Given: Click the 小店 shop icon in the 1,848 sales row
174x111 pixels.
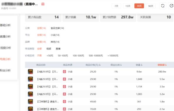Looking at the screenshot, I should coord(64,79).
